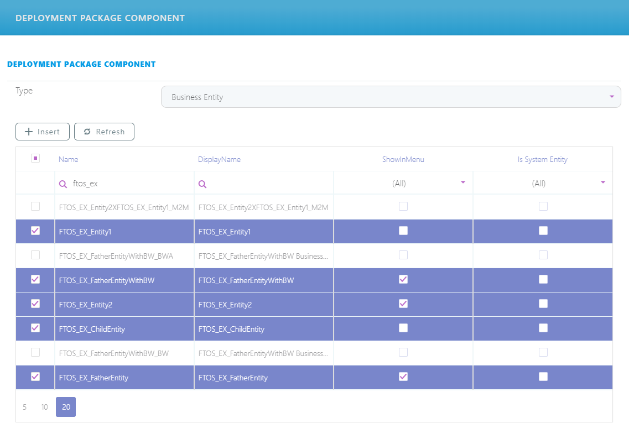
Task: Click the DisplayName filter input field
Action: coord(268,184)
